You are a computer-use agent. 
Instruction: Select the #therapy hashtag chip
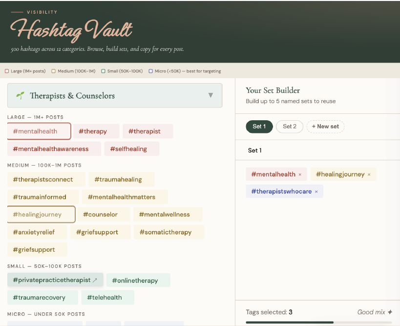click(93, 131)
